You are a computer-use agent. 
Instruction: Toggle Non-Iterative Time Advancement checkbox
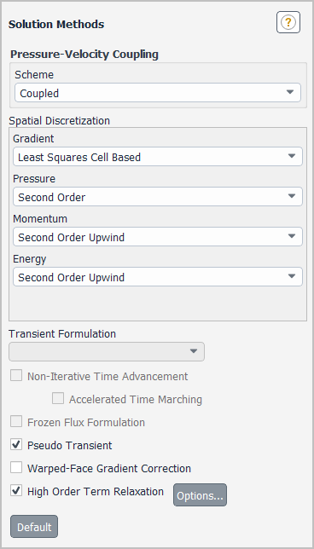(x=16, y=377)
